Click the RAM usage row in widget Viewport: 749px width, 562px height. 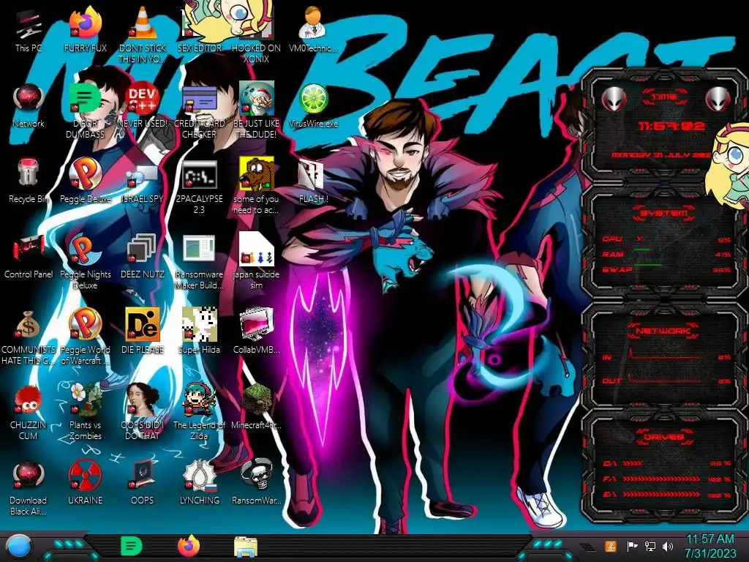[x=667, y=254]
